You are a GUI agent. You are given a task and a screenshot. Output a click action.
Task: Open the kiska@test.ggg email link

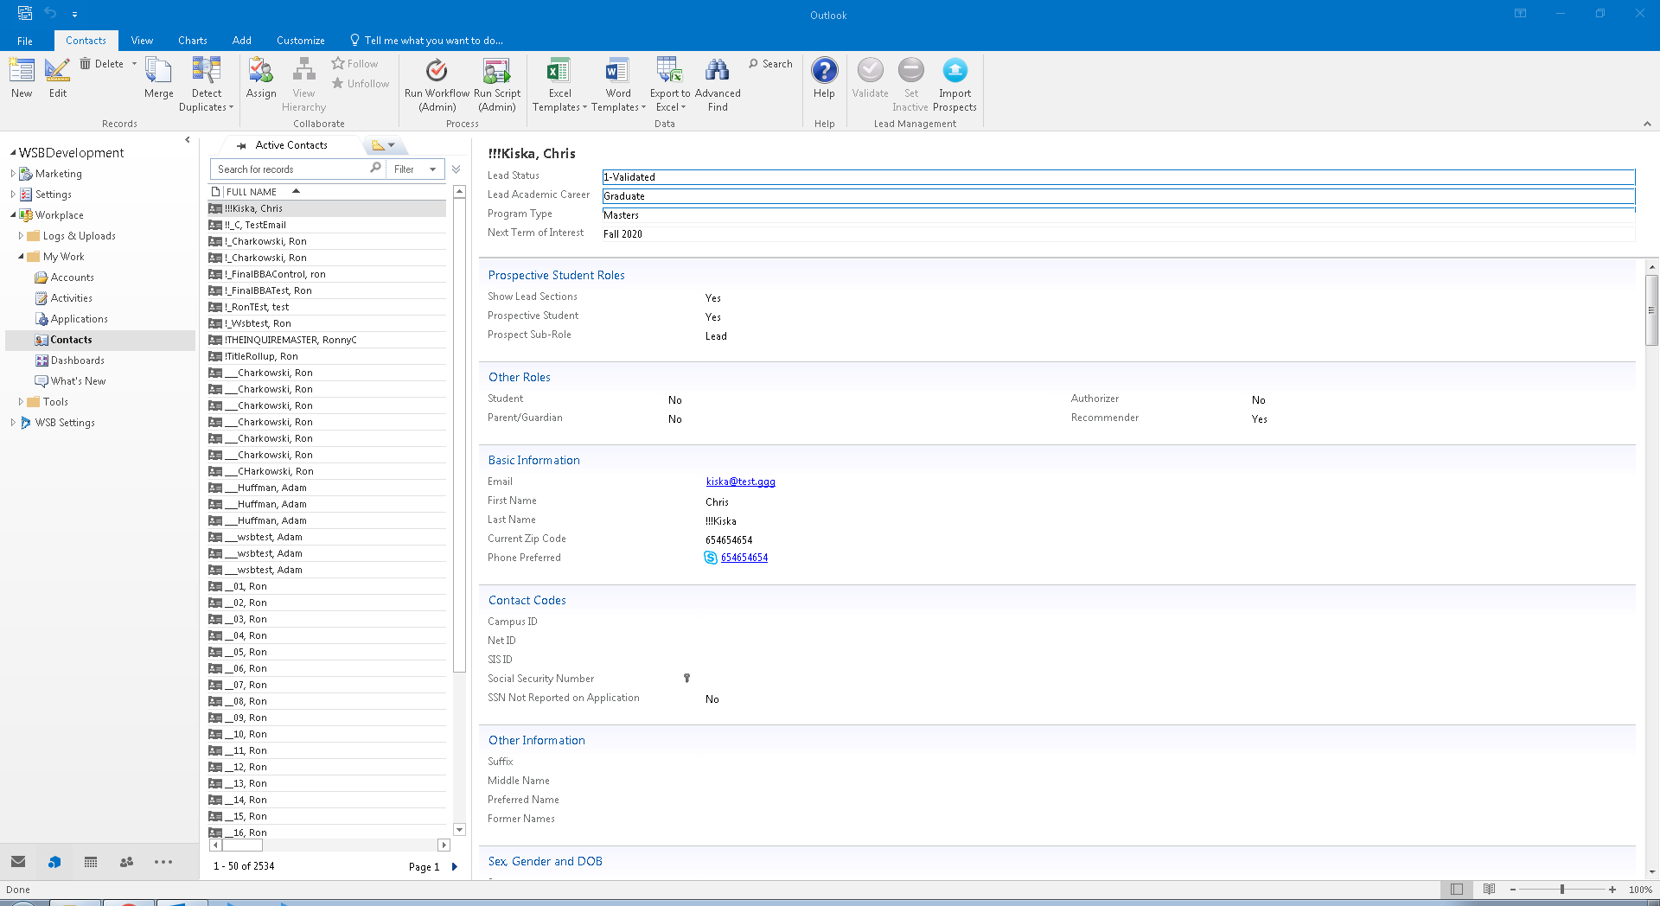(x=740, y=482)
